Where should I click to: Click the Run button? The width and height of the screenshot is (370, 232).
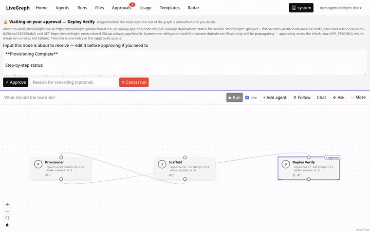click(x=234, y=97)
